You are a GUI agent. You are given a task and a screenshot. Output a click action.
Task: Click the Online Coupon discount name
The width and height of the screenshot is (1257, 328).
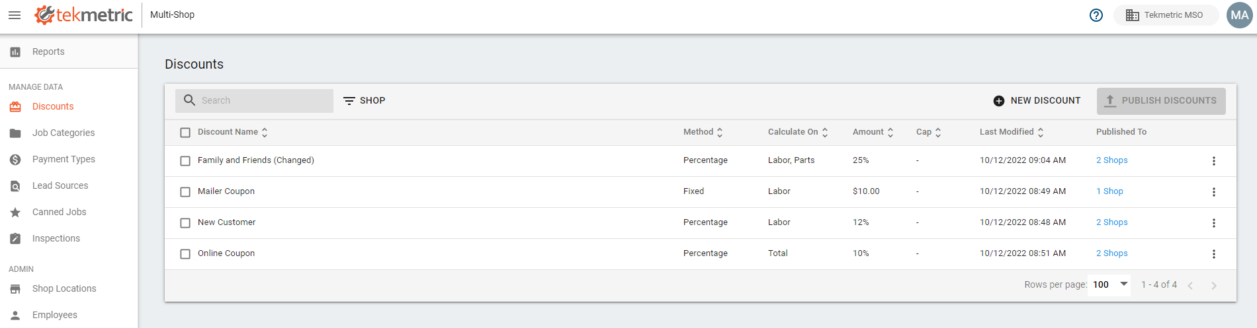[x=226, y=253]
